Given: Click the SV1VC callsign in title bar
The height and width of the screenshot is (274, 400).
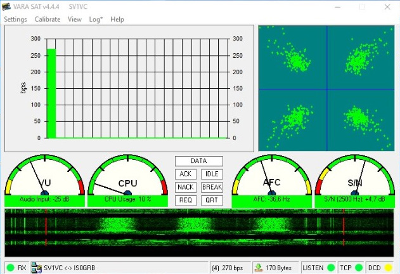Looking at the screenshot, I should point(78,6).
